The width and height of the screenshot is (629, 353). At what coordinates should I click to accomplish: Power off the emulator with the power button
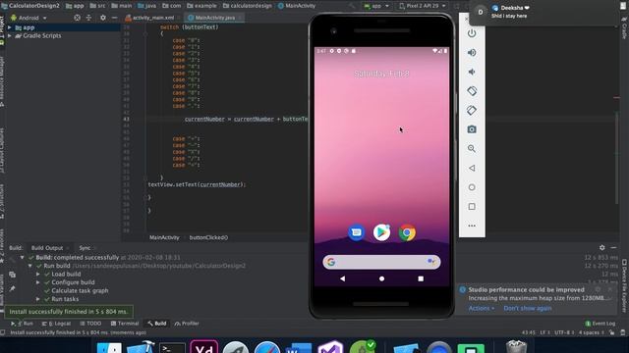point(472,33)
